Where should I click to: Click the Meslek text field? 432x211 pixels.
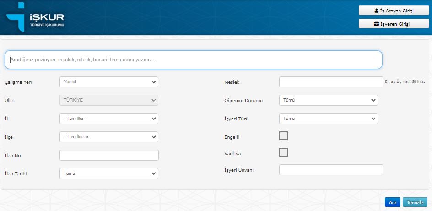point(330,82)
